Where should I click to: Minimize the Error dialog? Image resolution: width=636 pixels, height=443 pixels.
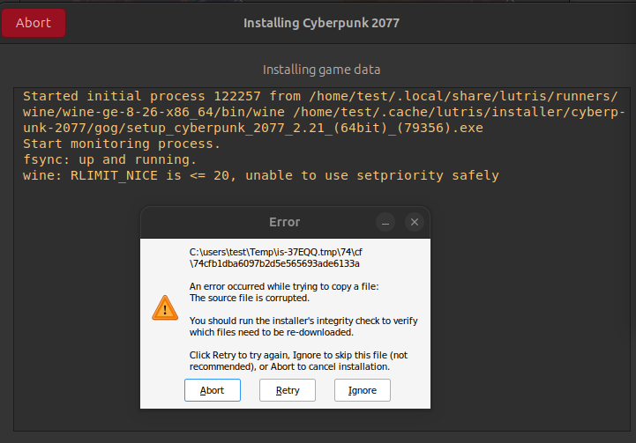coord(385,223)
